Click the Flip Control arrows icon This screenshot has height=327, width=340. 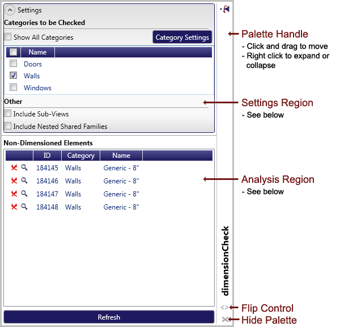click(225, 308)
